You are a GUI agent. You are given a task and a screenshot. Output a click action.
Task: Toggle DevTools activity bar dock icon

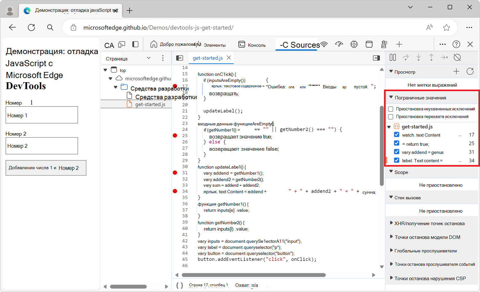[x=135, y=44]
